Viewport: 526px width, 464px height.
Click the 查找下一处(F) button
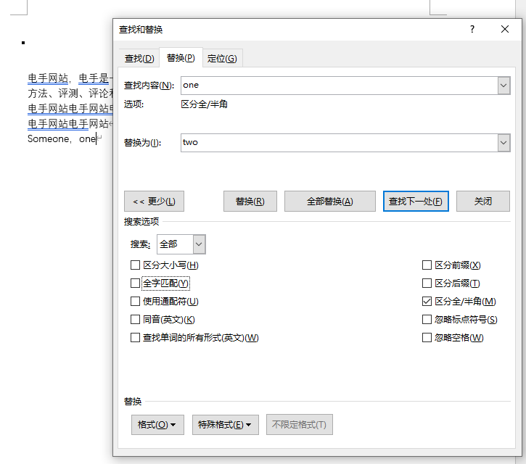pyautogui.click(x=416, y=201)
